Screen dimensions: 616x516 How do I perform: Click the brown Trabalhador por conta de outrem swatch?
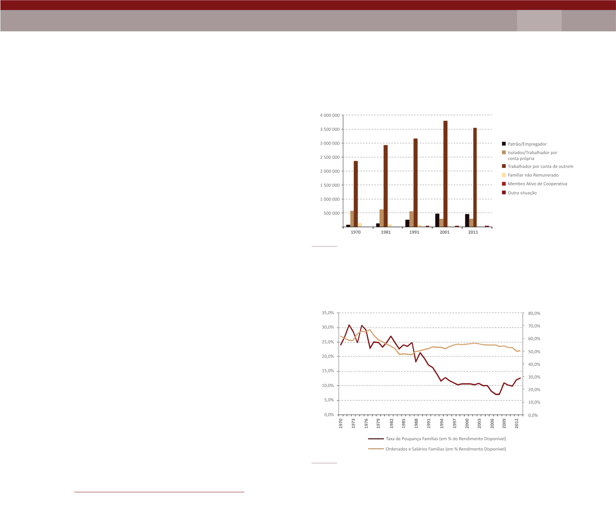(504, 166)
